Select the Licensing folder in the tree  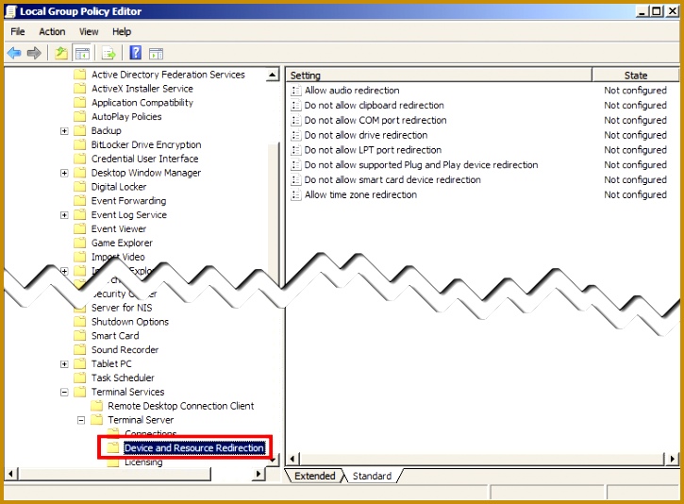(x=143, y=462)
